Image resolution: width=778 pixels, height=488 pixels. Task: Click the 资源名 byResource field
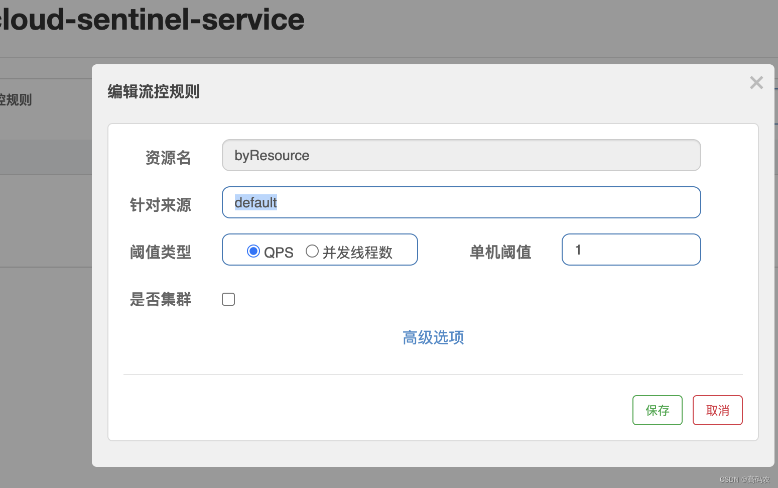pos(461,155)
